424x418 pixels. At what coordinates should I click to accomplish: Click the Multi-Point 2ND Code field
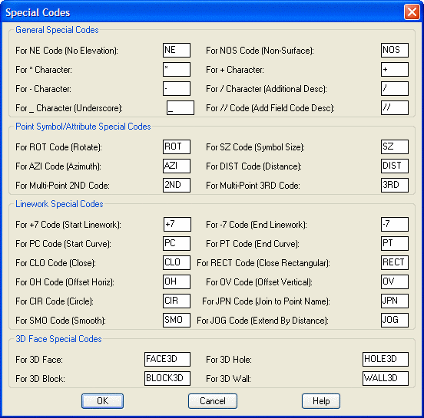(177, 186)
